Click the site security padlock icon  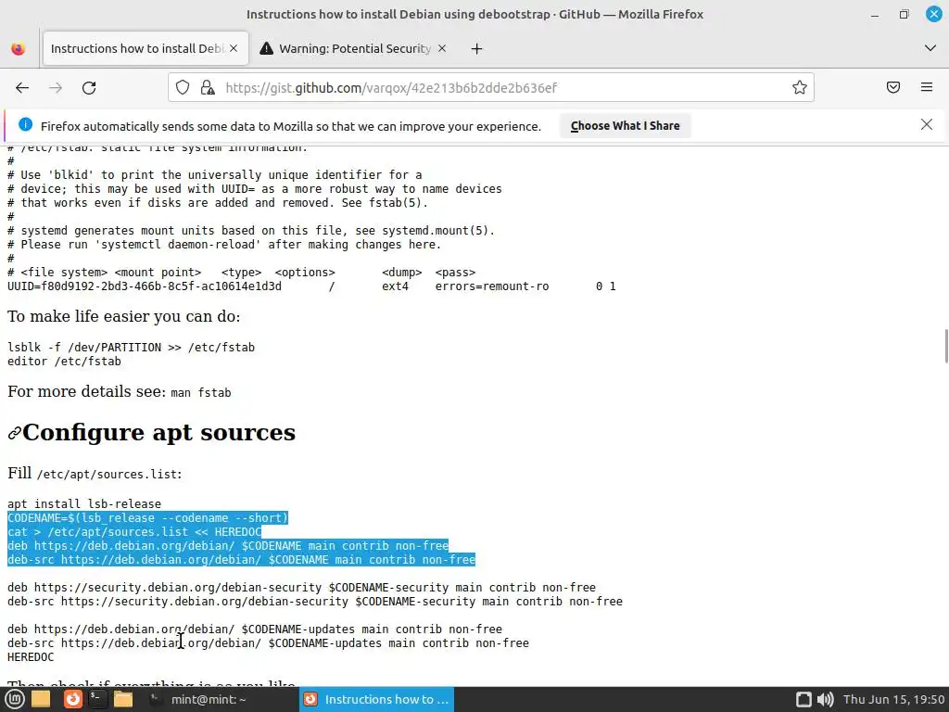(208, 88)
